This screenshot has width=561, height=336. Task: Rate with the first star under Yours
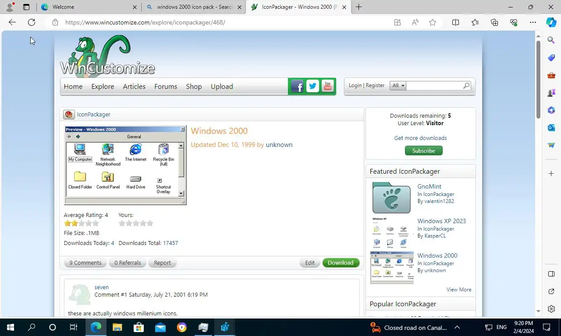[x=122, y=223]
